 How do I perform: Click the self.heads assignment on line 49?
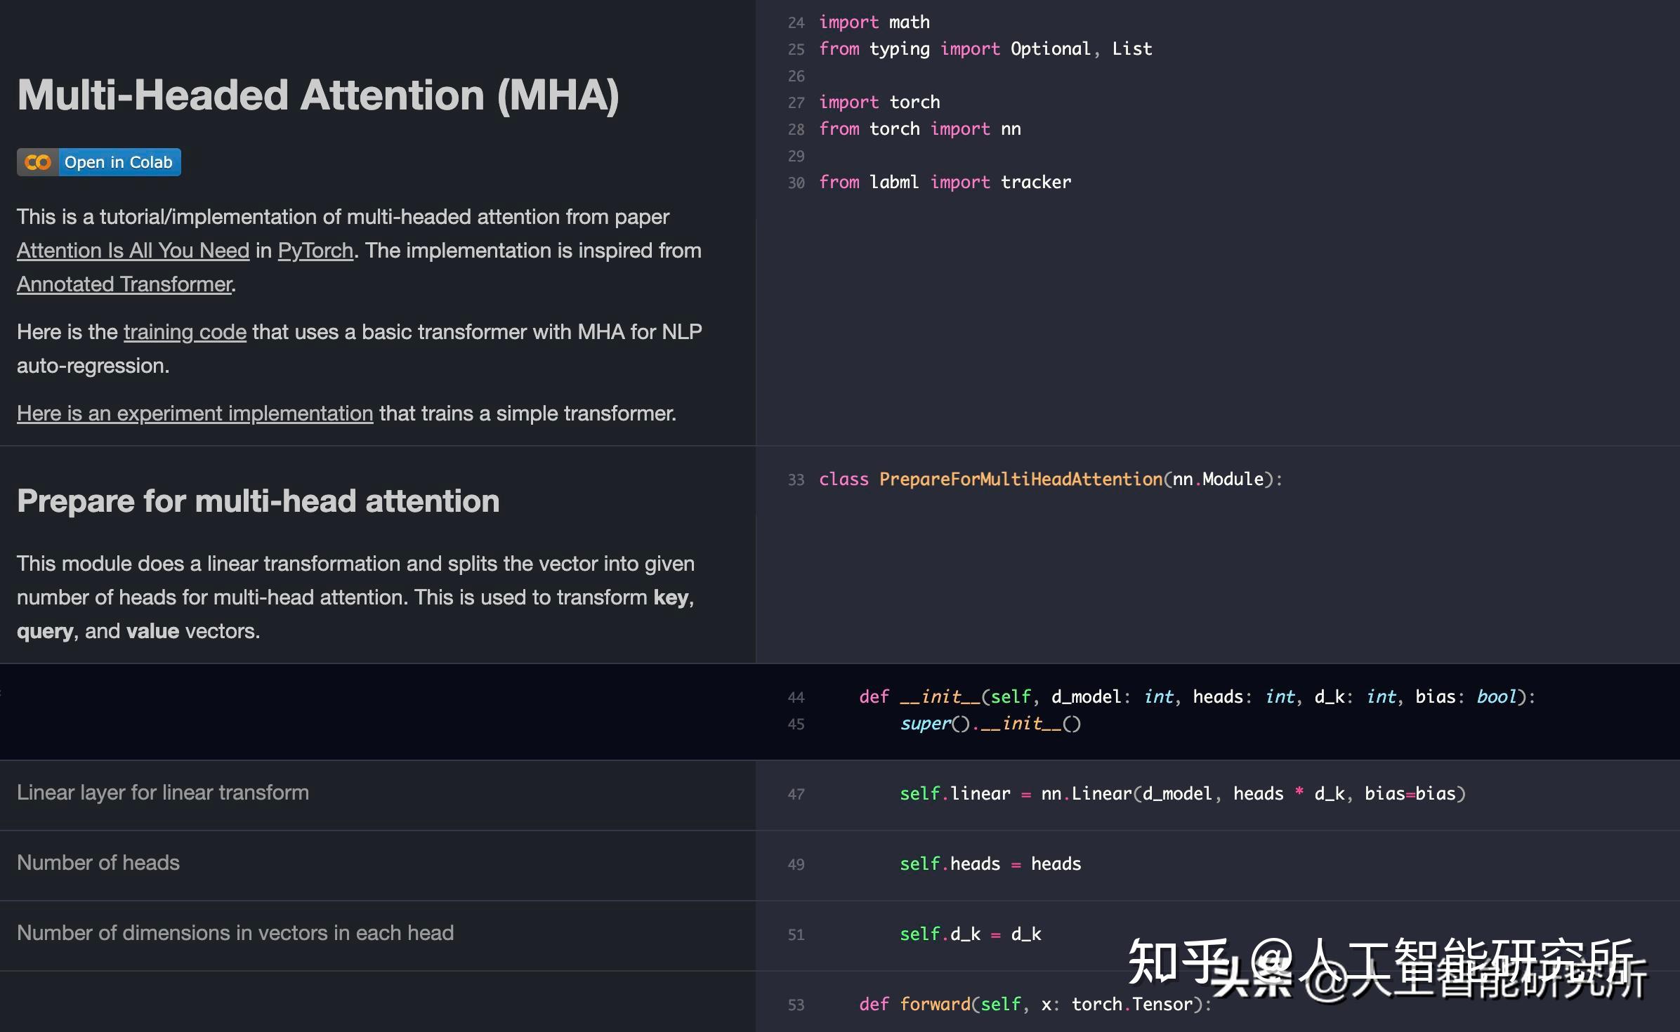coord(990,864)
